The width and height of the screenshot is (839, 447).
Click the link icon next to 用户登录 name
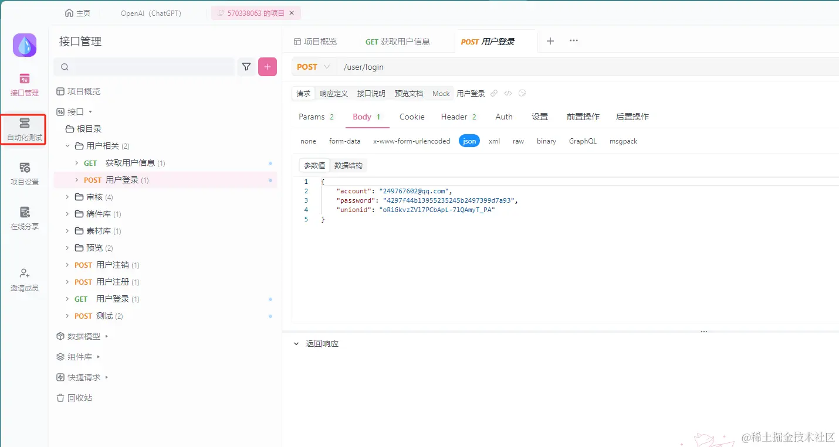tap(494, 94)
